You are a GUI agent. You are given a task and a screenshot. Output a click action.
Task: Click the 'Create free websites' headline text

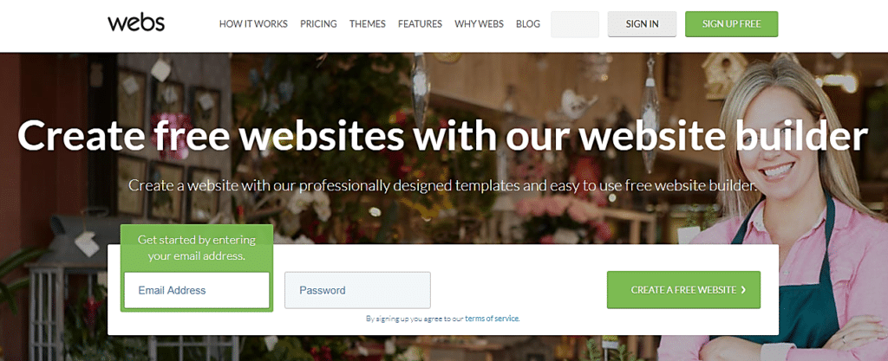point(442,136)
